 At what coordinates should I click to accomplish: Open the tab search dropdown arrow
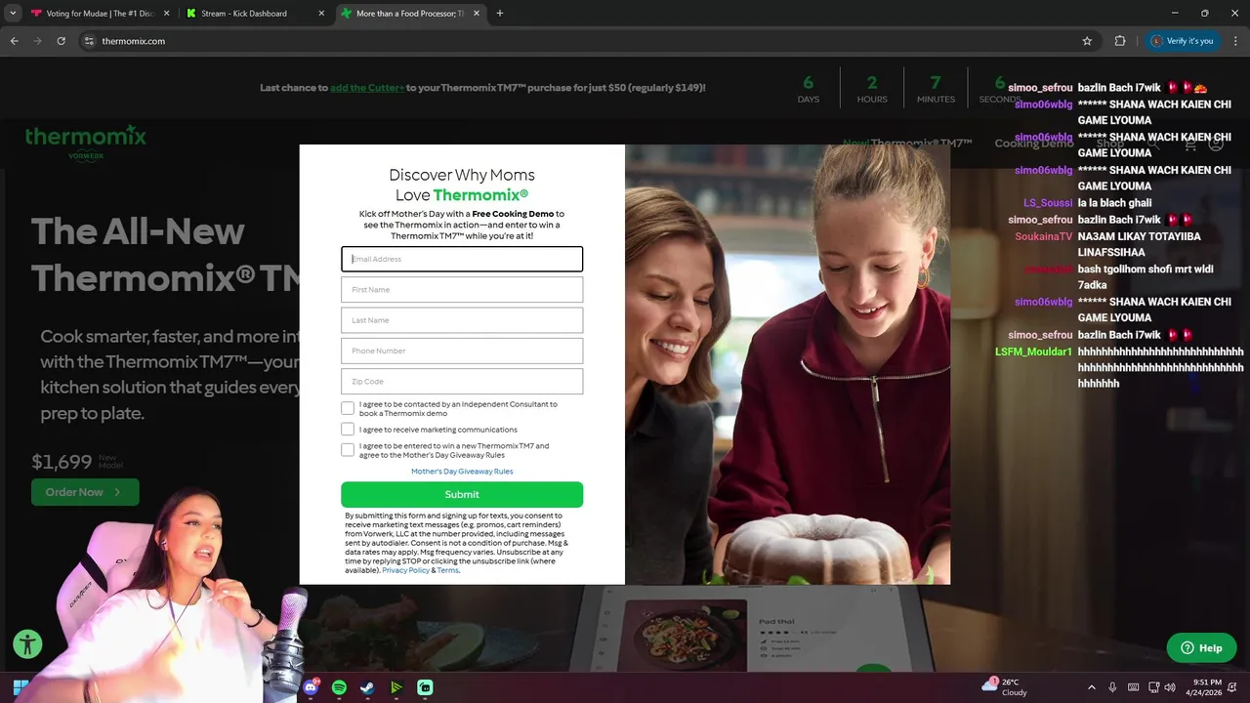click(13, 14)
